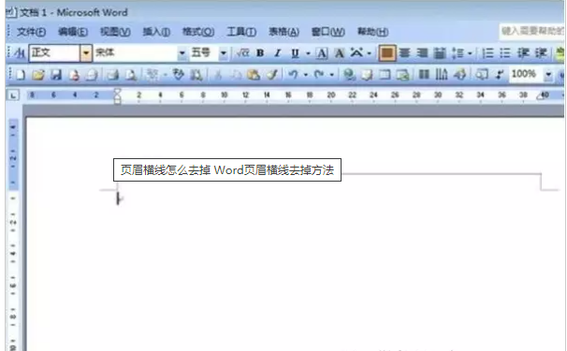
Task: Expand the 100% zoom dropdown arrow
Action: coord(548,75)
